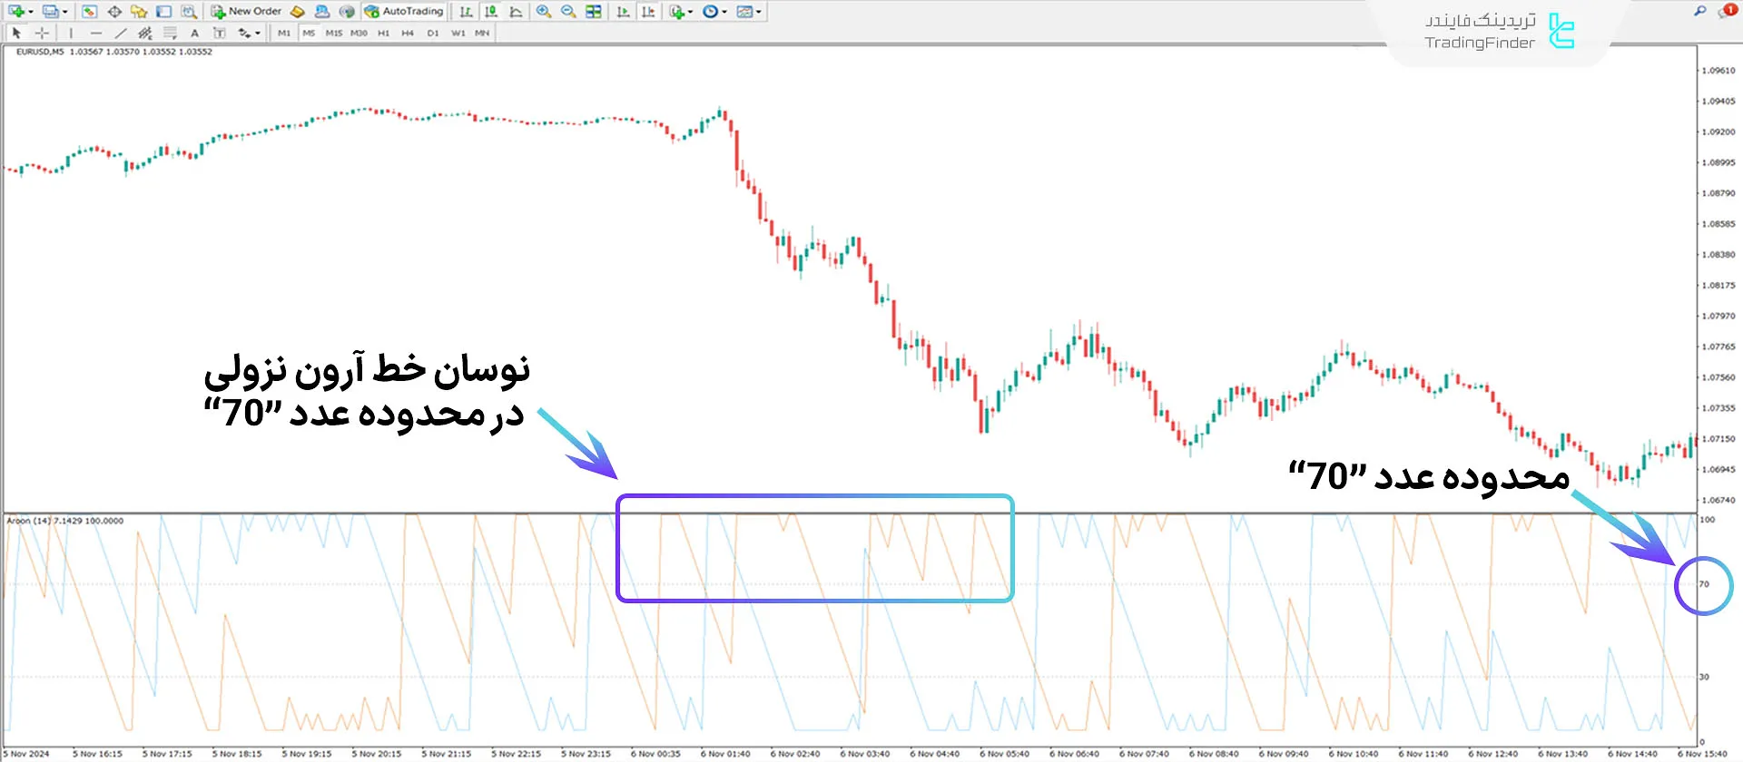Screen dimensions: 1743x762
Task: Open the TradingFinder logo link
Action: 1498,32
